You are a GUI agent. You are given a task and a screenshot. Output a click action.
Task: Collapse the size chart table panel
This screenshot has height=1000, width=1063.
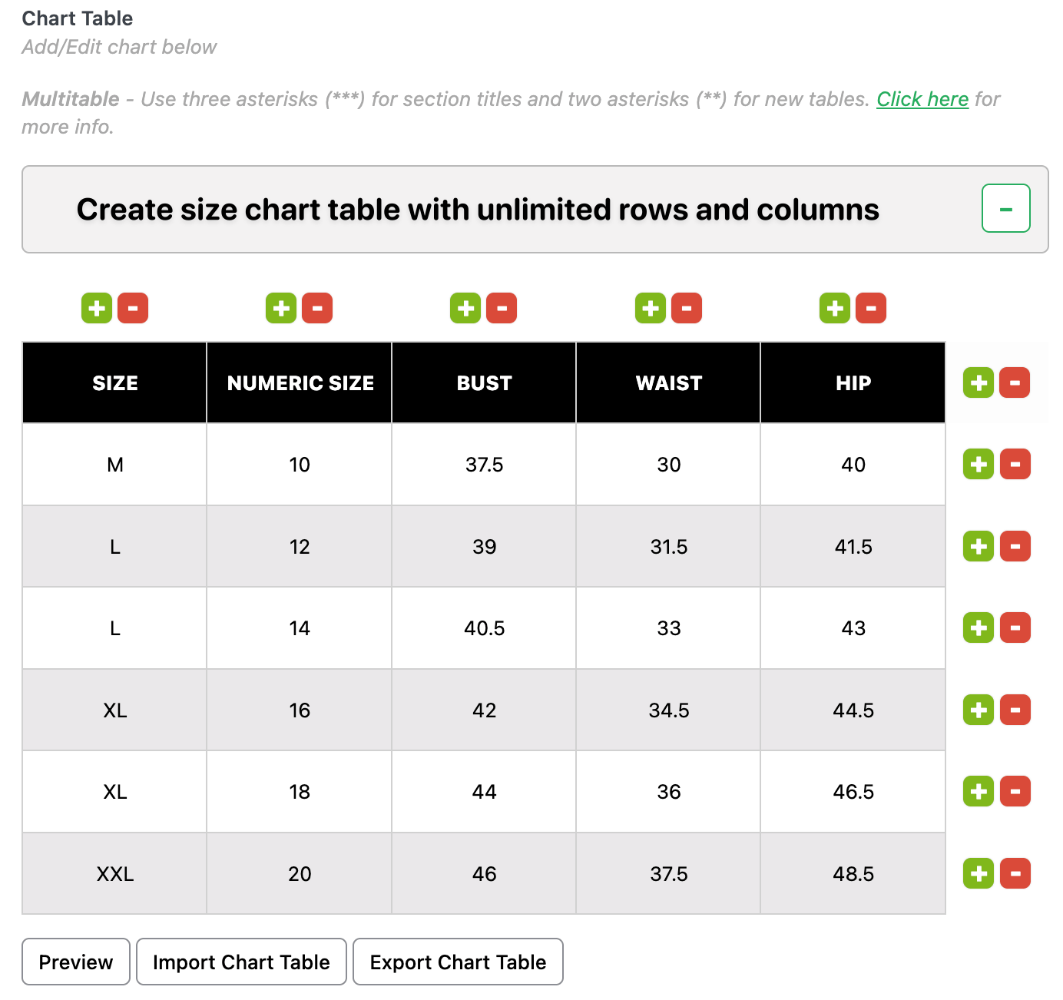tap(1005, 208)
